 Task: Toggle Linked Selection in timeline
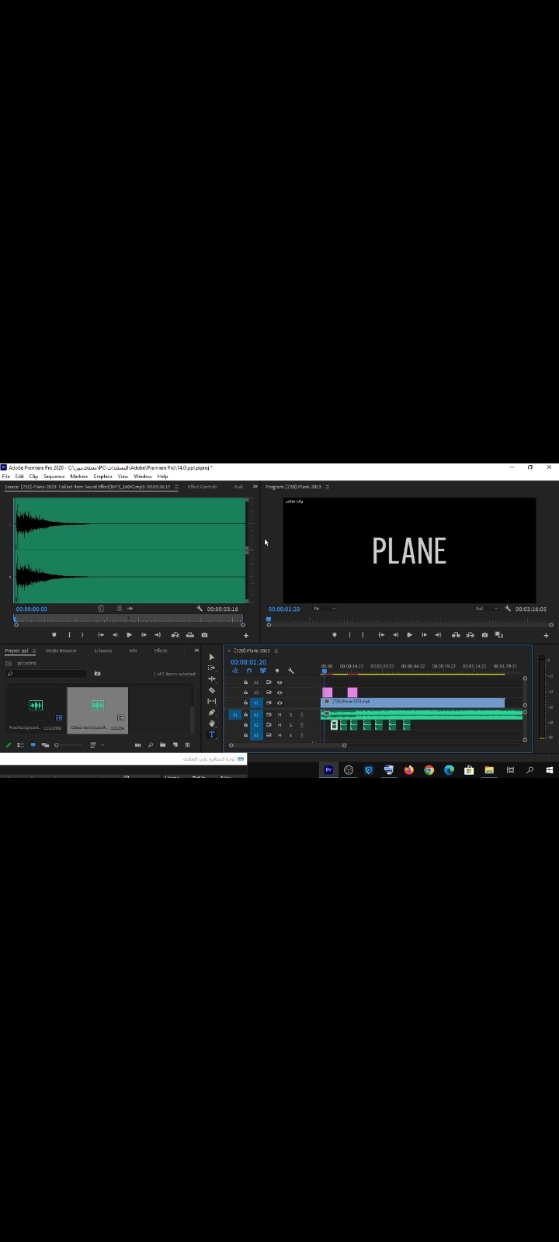pyautogui.click(x=263, y=671)
